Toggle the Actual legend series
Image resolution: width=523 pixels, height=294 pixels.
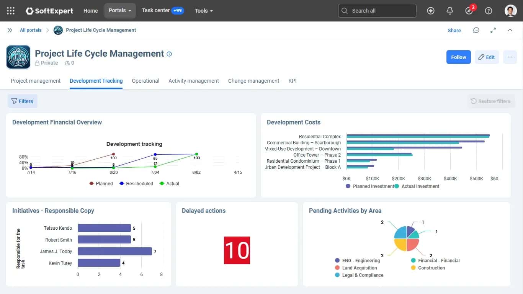pyautogui.click(x=169, y=184)
